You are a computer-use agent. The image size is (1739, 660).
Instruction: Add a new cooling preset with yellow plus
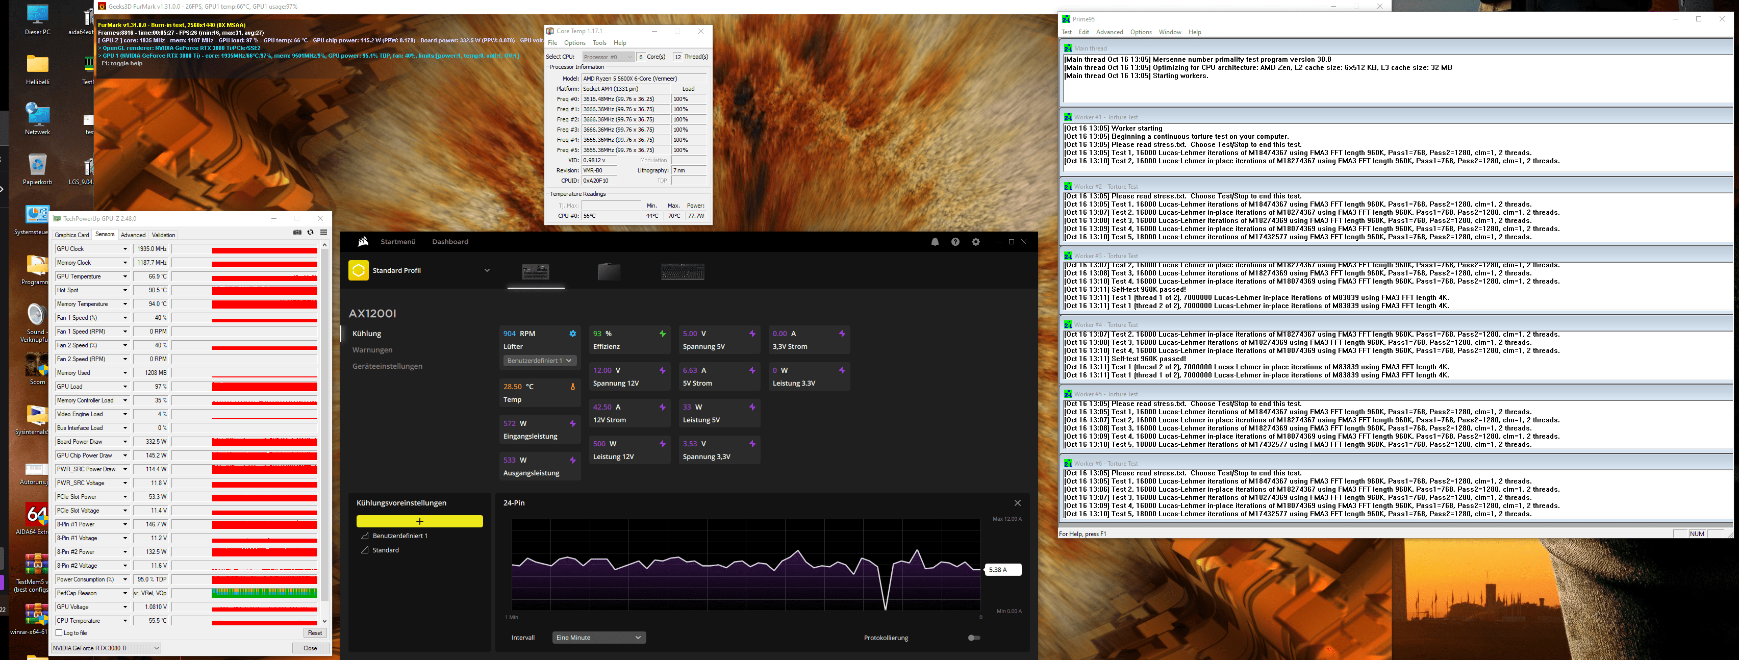pos(419,521)
